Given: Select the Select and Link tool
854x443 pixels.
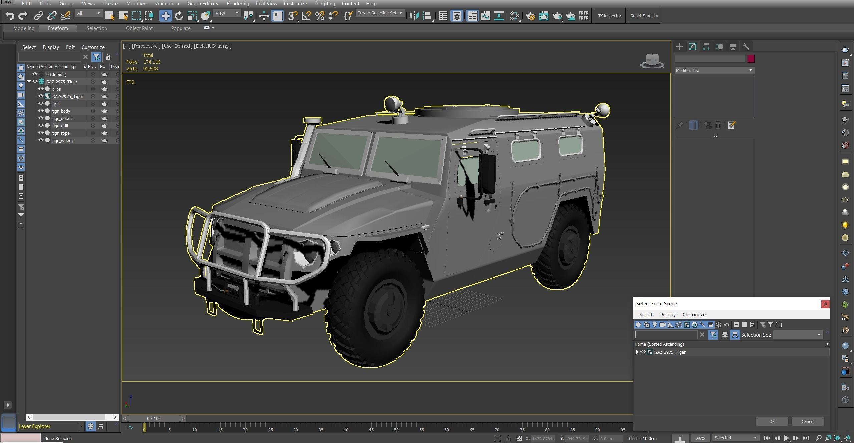Looking at the screenshot, I should pyautogui.click(x=39, y=16).
